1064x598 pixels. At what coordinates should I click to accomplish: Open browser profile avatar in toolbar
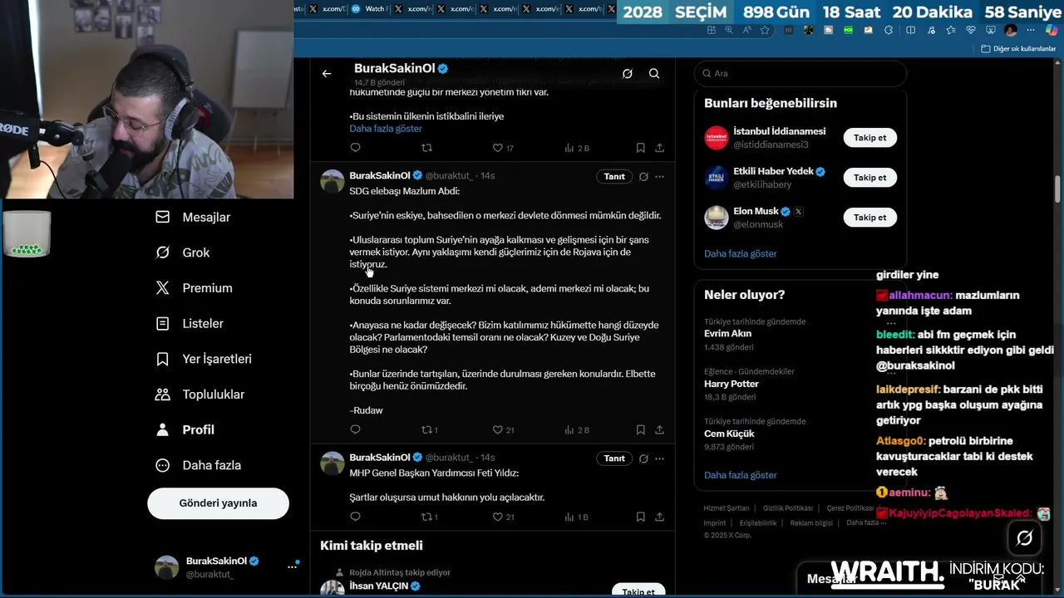[1011, 30]
